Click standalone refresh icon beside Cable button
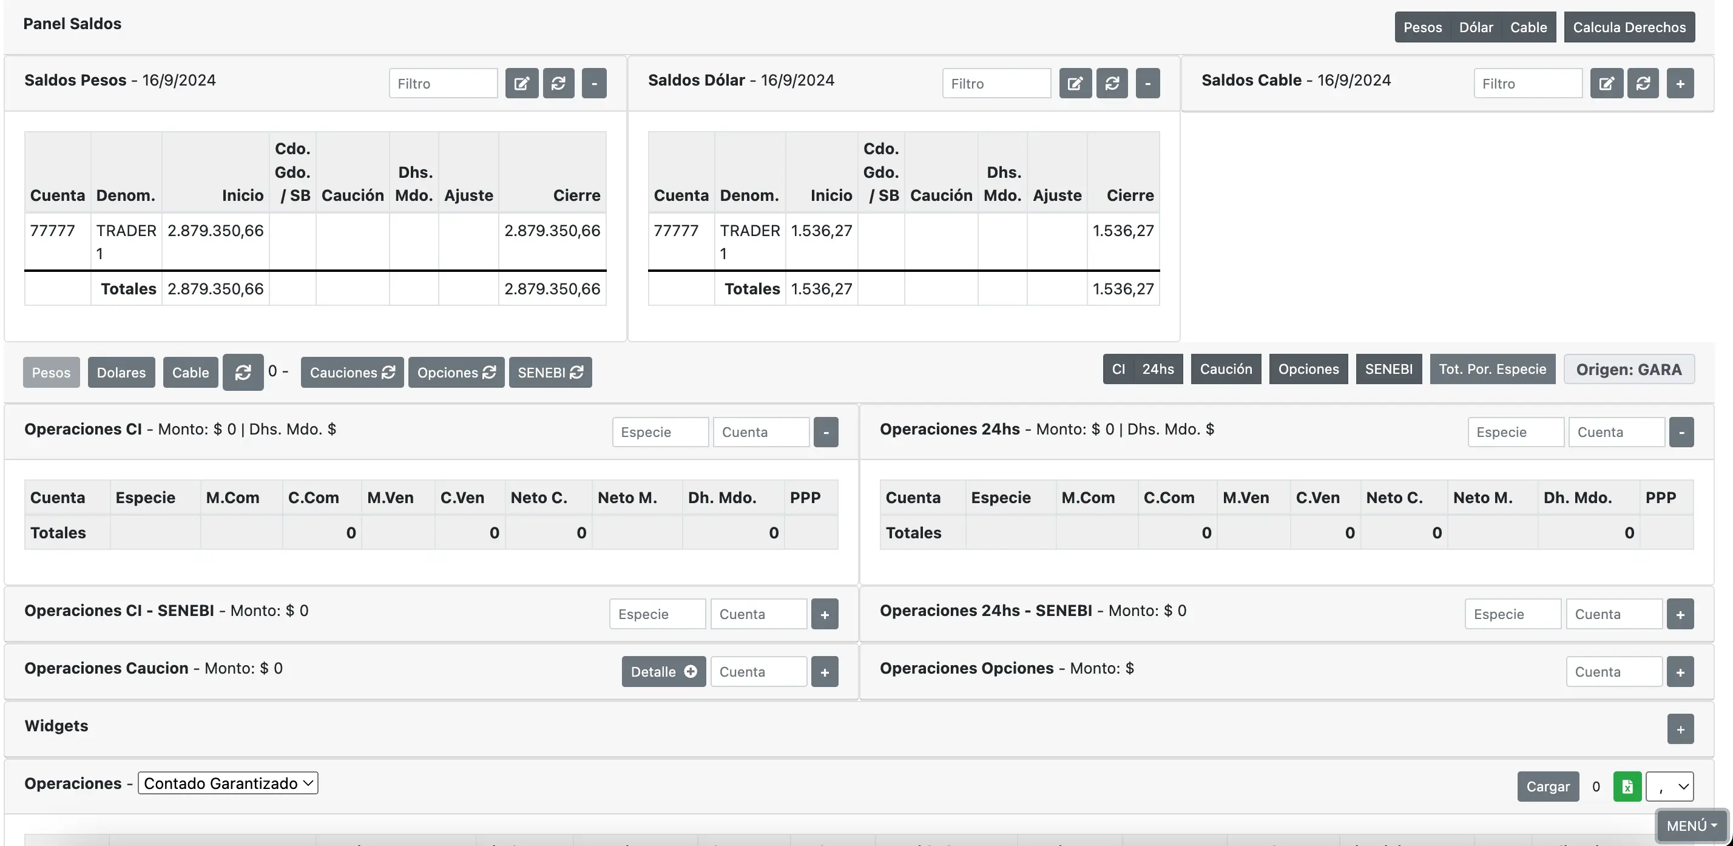This screenshot has width=1733, height=846. tap(243, 372)
